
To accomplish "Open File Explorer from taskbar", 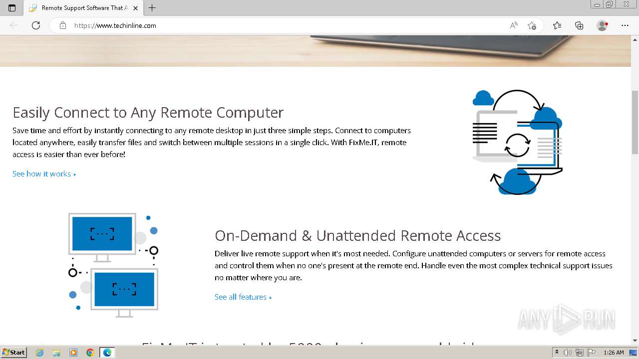I will click(56, 353).
